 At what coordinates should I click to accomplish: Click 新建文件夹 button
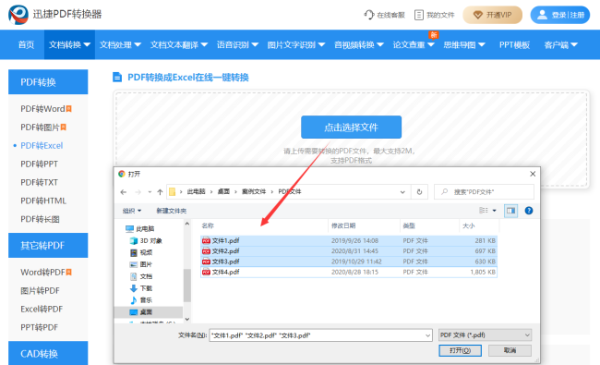pyautogui.click(x=171, y=211)
